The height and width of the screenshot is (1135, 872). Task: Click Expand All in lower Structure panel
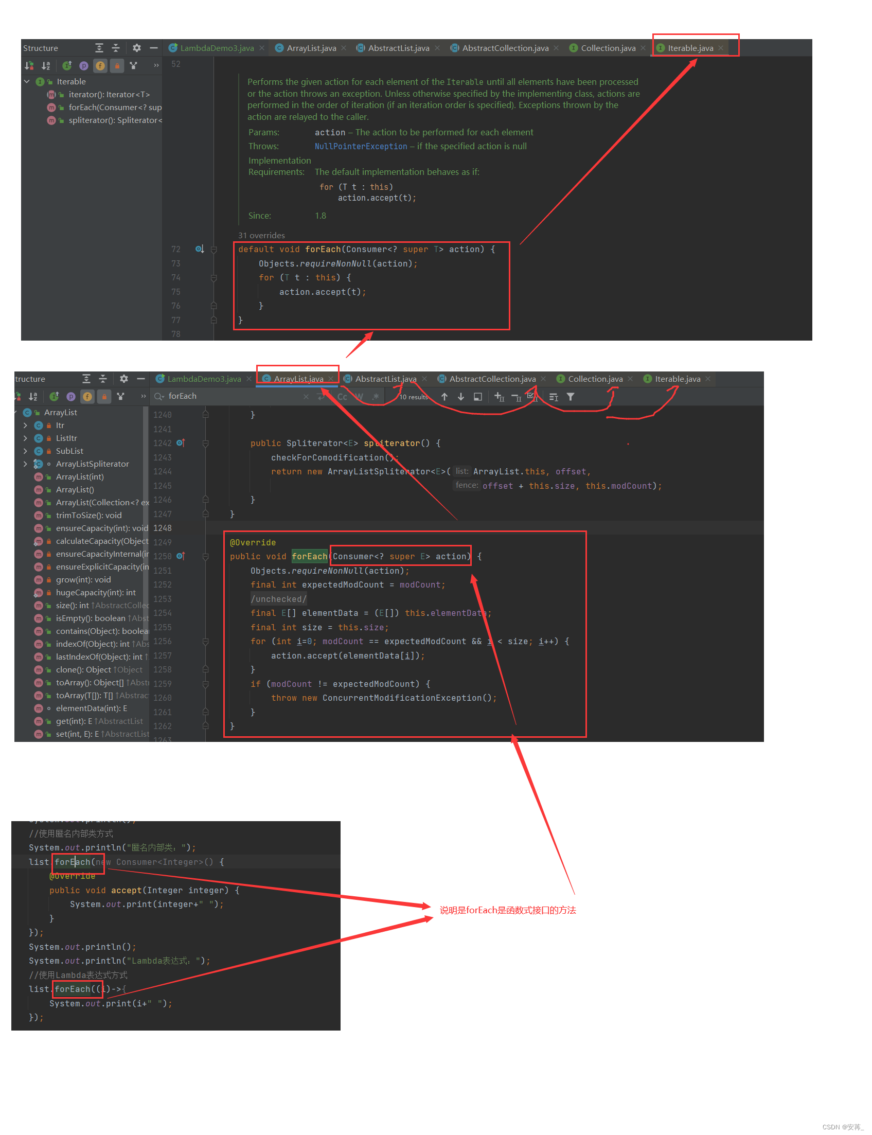point(86,379)
